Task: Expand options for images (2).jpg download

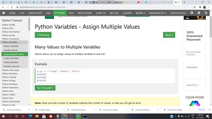Action: [62, 110]
